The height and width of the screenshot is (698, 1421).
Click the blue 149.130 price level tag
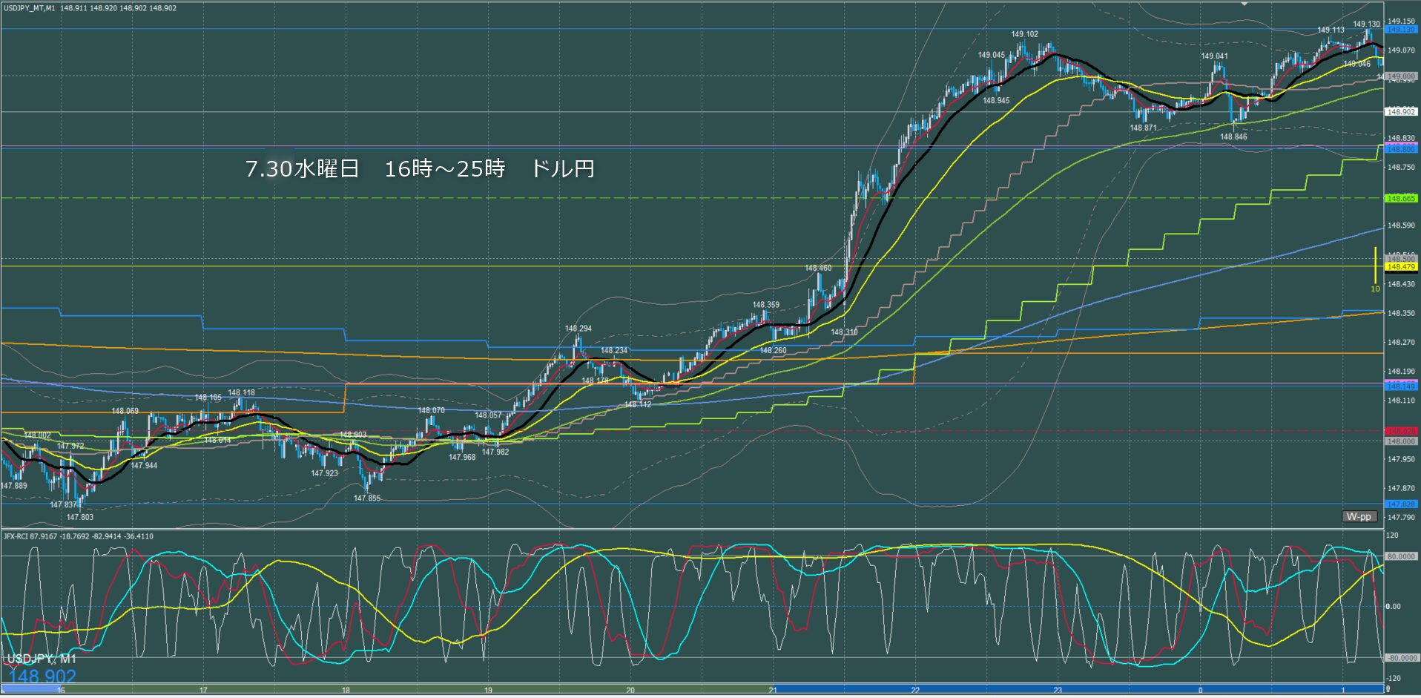click(1401, 30)
